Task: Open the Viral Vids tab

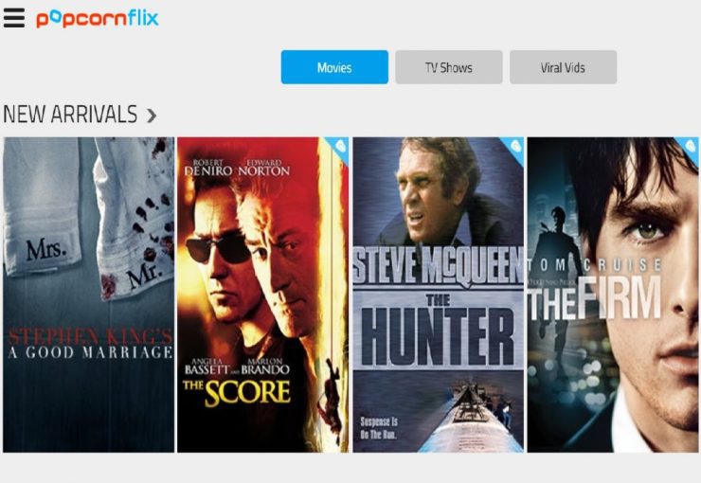Action: tap(564, 67)
